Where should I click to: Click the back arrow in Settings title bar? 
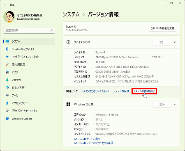[x=5, y=5]
